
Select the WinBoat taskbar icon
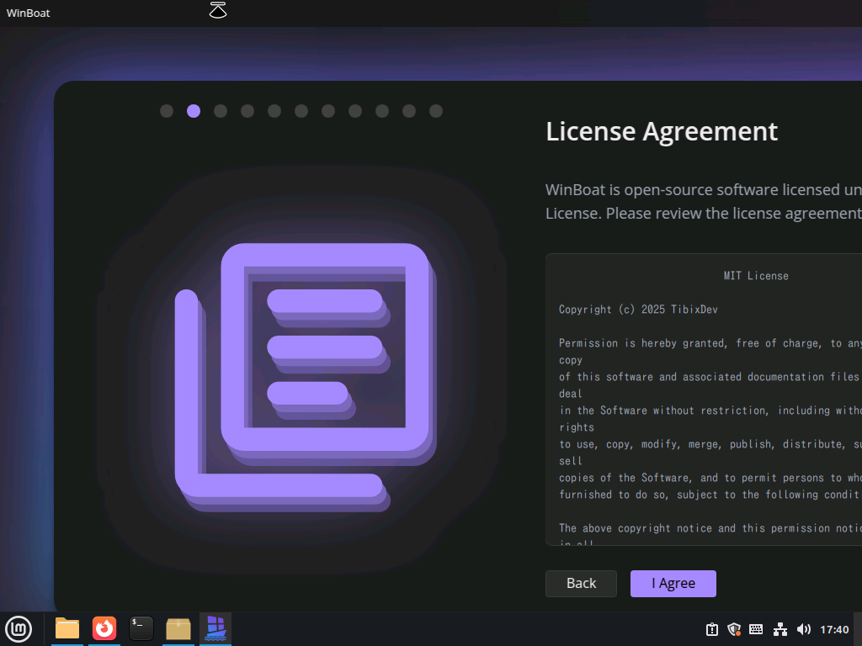tap(215, 628)
